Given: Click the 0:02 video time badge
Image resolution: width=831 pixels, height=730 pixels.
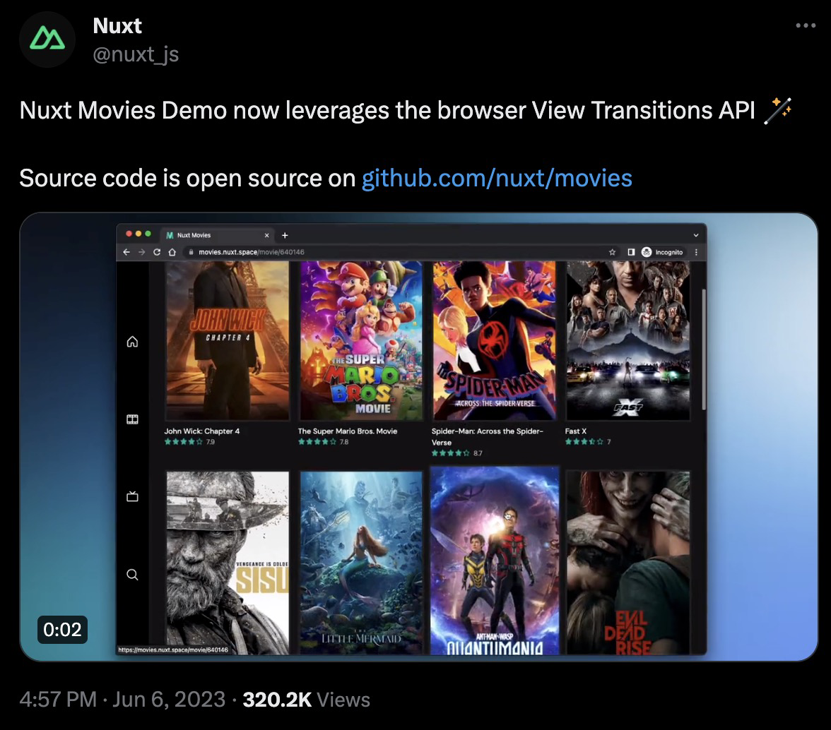Looking at the screenshot, I should click(62, 630).
